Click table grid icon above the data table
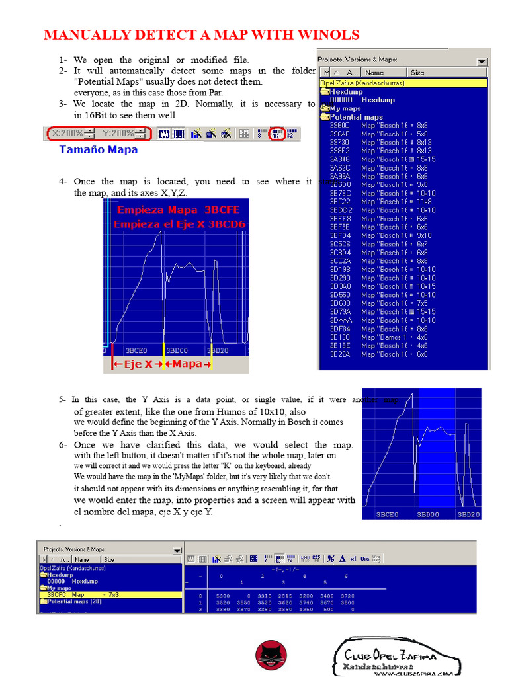The width and height of the screenshot is (508, 677). (253, 559)
